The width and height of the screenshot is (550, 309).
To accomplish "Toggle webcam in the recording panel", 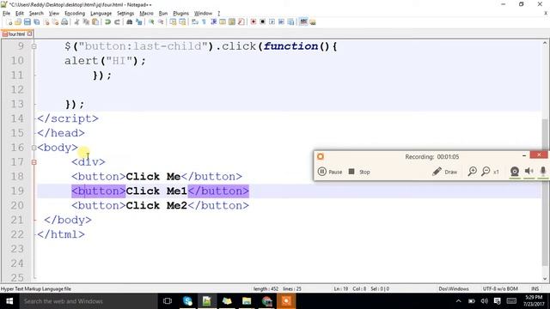I will pyautogui.click(x=515, y=172).
